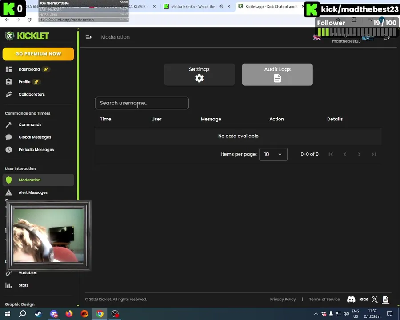
Task: Show hidden system tray icons
Action: pos(316,314)
